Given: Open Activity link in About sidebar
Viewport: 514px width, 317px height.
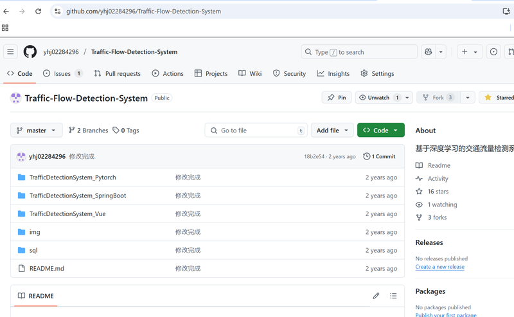Looking at the screenshot, I should coord(432,179).
